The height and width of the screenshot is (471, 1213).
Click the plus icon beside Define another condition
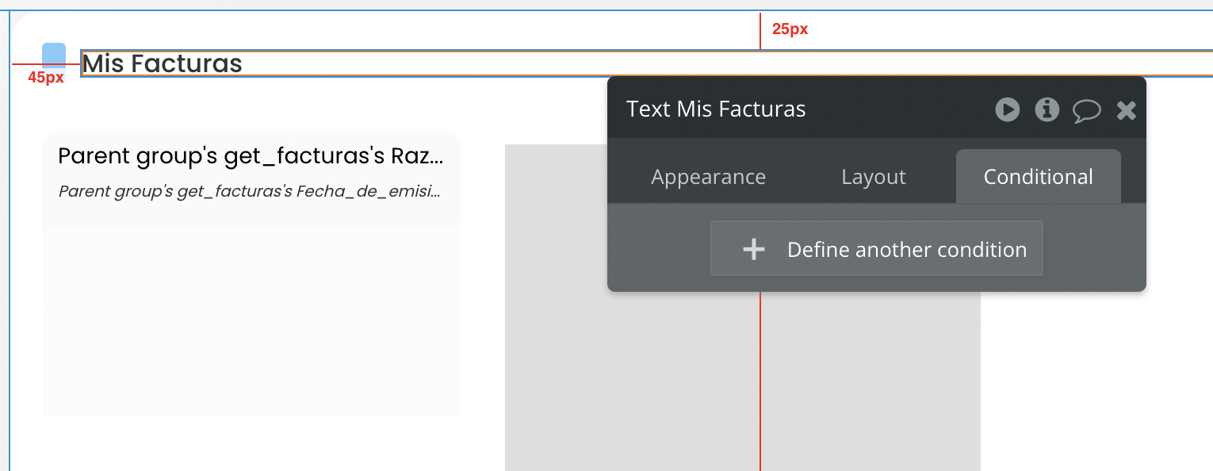(x=753, y=250)
